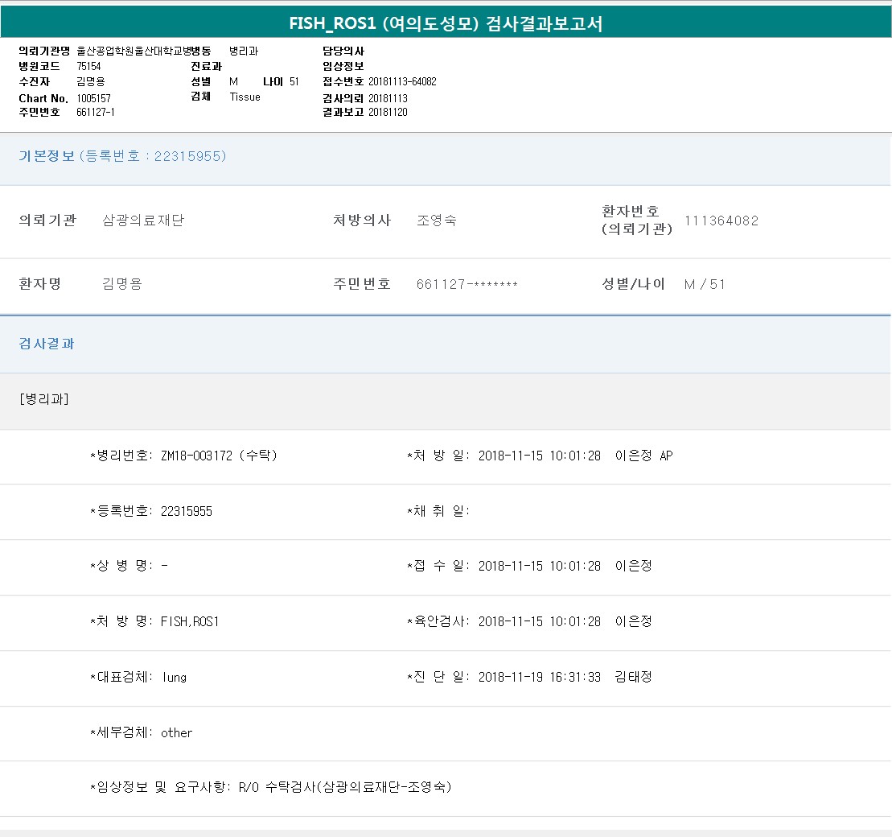Select the 등록번호 22315955 under 병리과
Screen dimensions: 892x837
187,511
